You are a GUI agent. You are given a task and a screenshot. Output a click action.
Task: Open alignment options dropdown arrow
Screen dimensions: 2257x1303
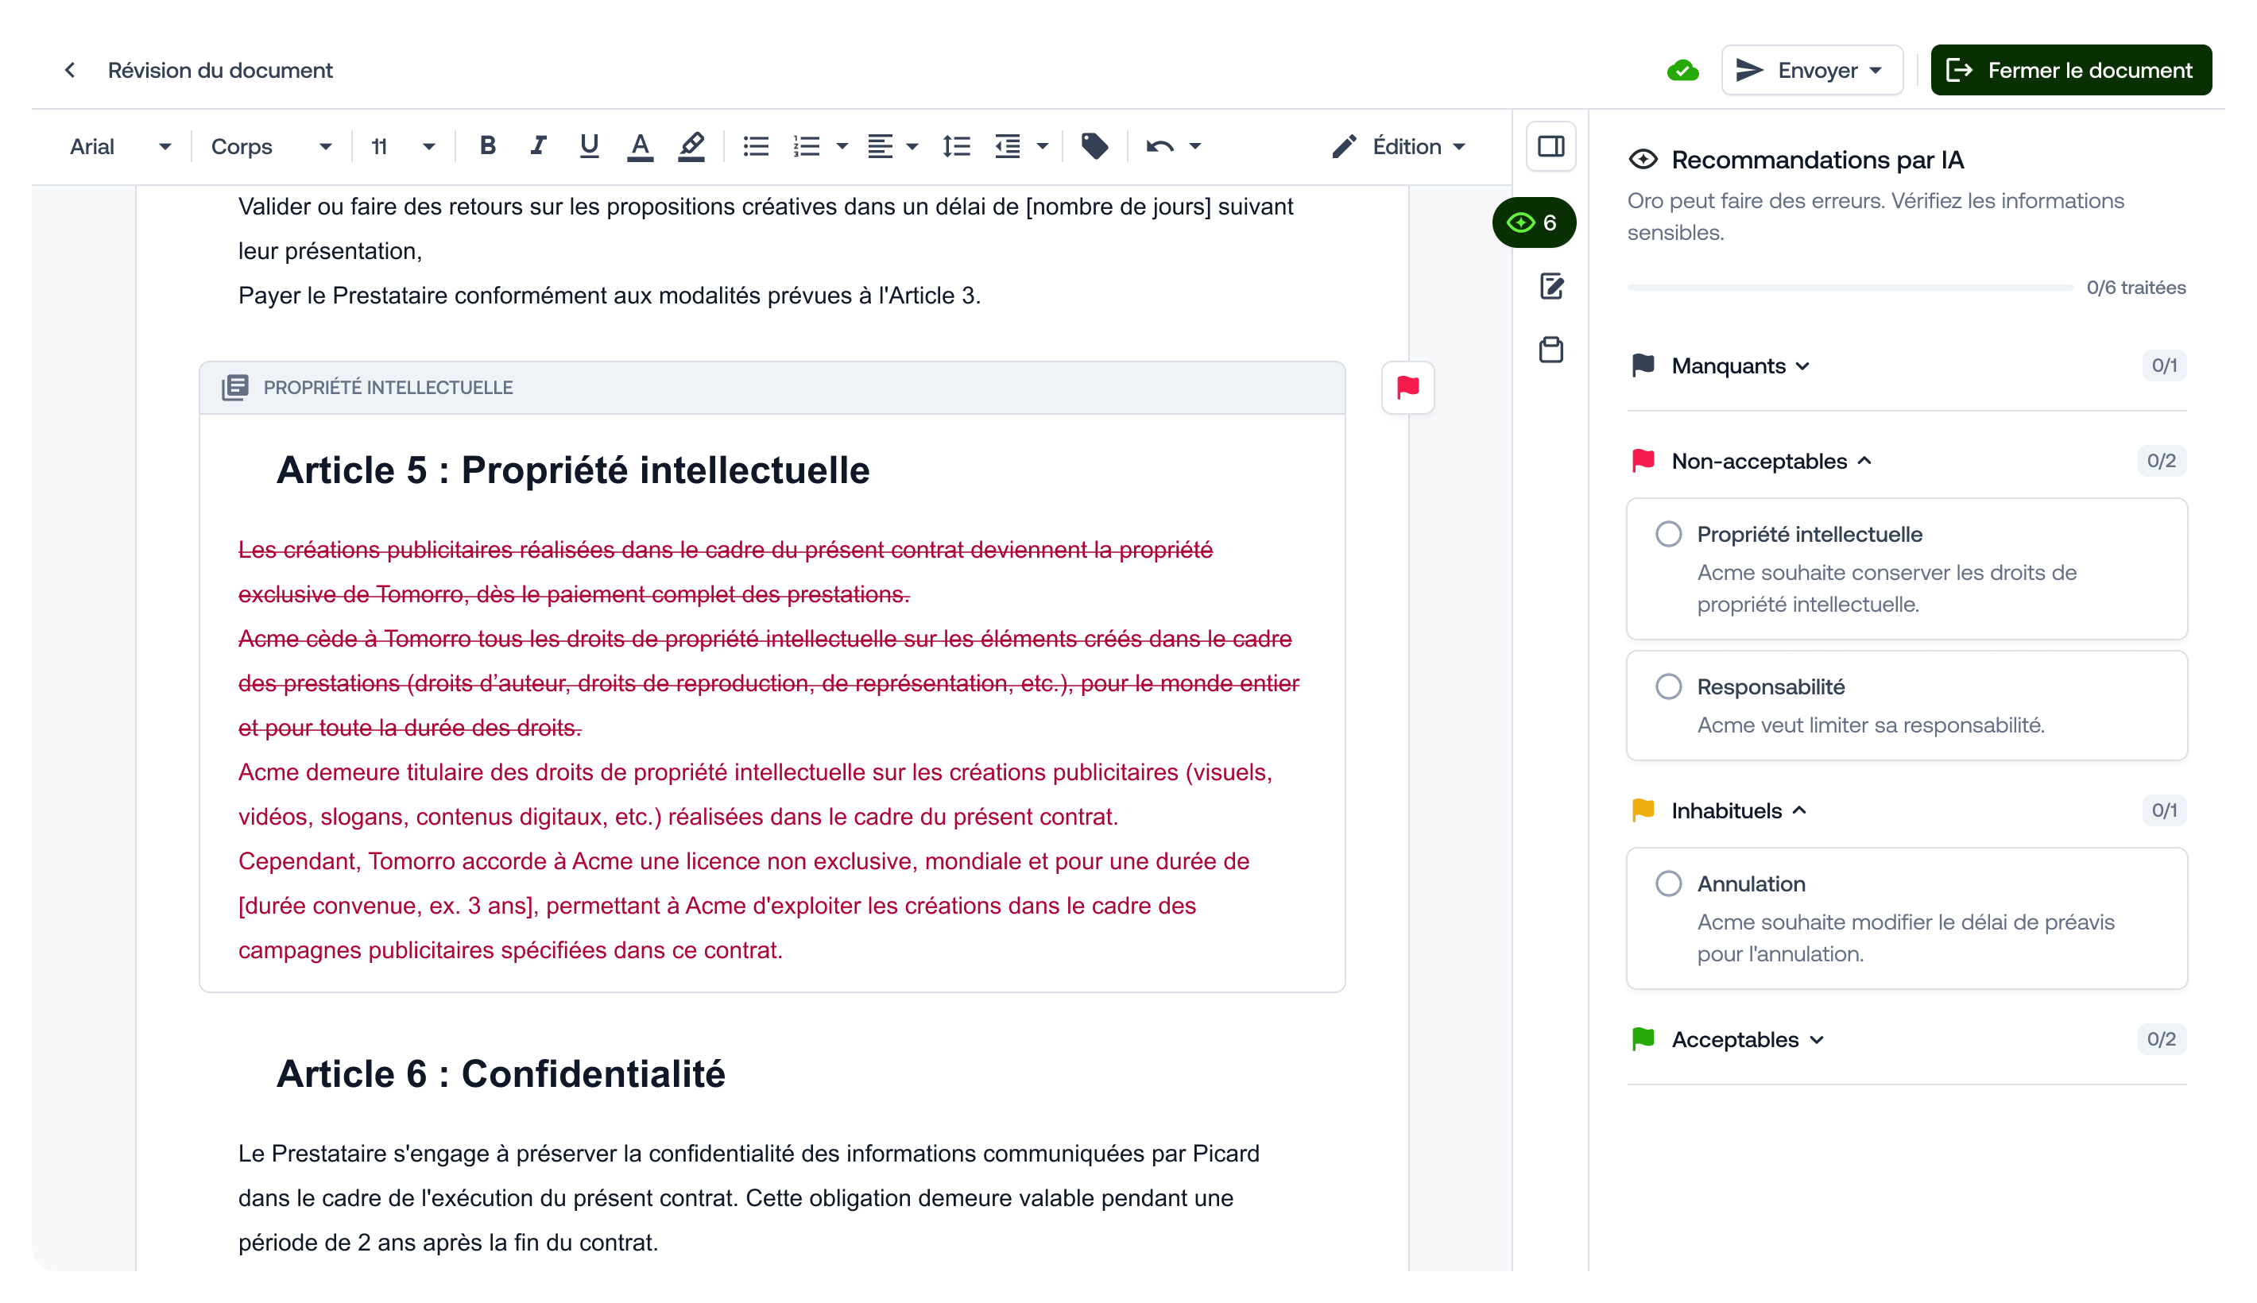pyautogui.click(x=912, y=146)
